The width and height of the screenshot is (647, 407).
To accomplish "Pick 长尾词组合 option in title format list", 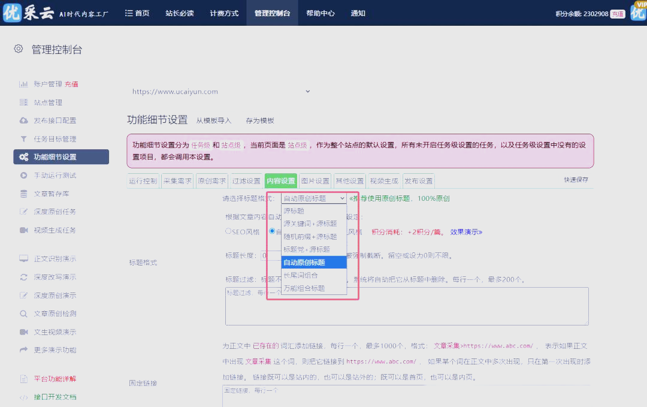I will (x=300, y=275).
